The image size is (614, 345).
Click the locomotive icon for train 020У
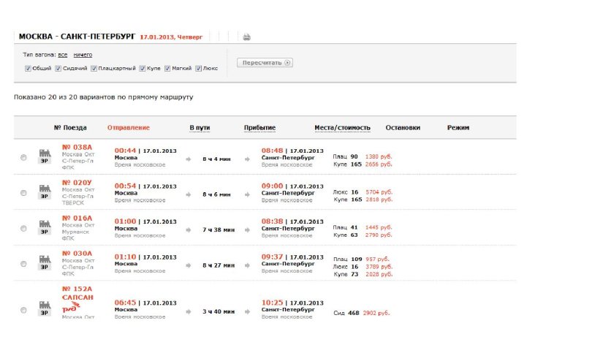click(x=45, y=192)
